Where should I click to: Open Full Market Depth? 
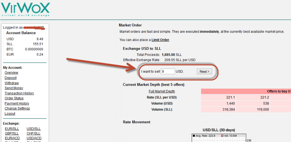(x=162, y=91)
